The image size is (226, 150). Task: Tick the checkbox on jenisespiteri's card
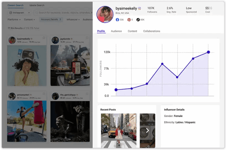click(44, 94)
